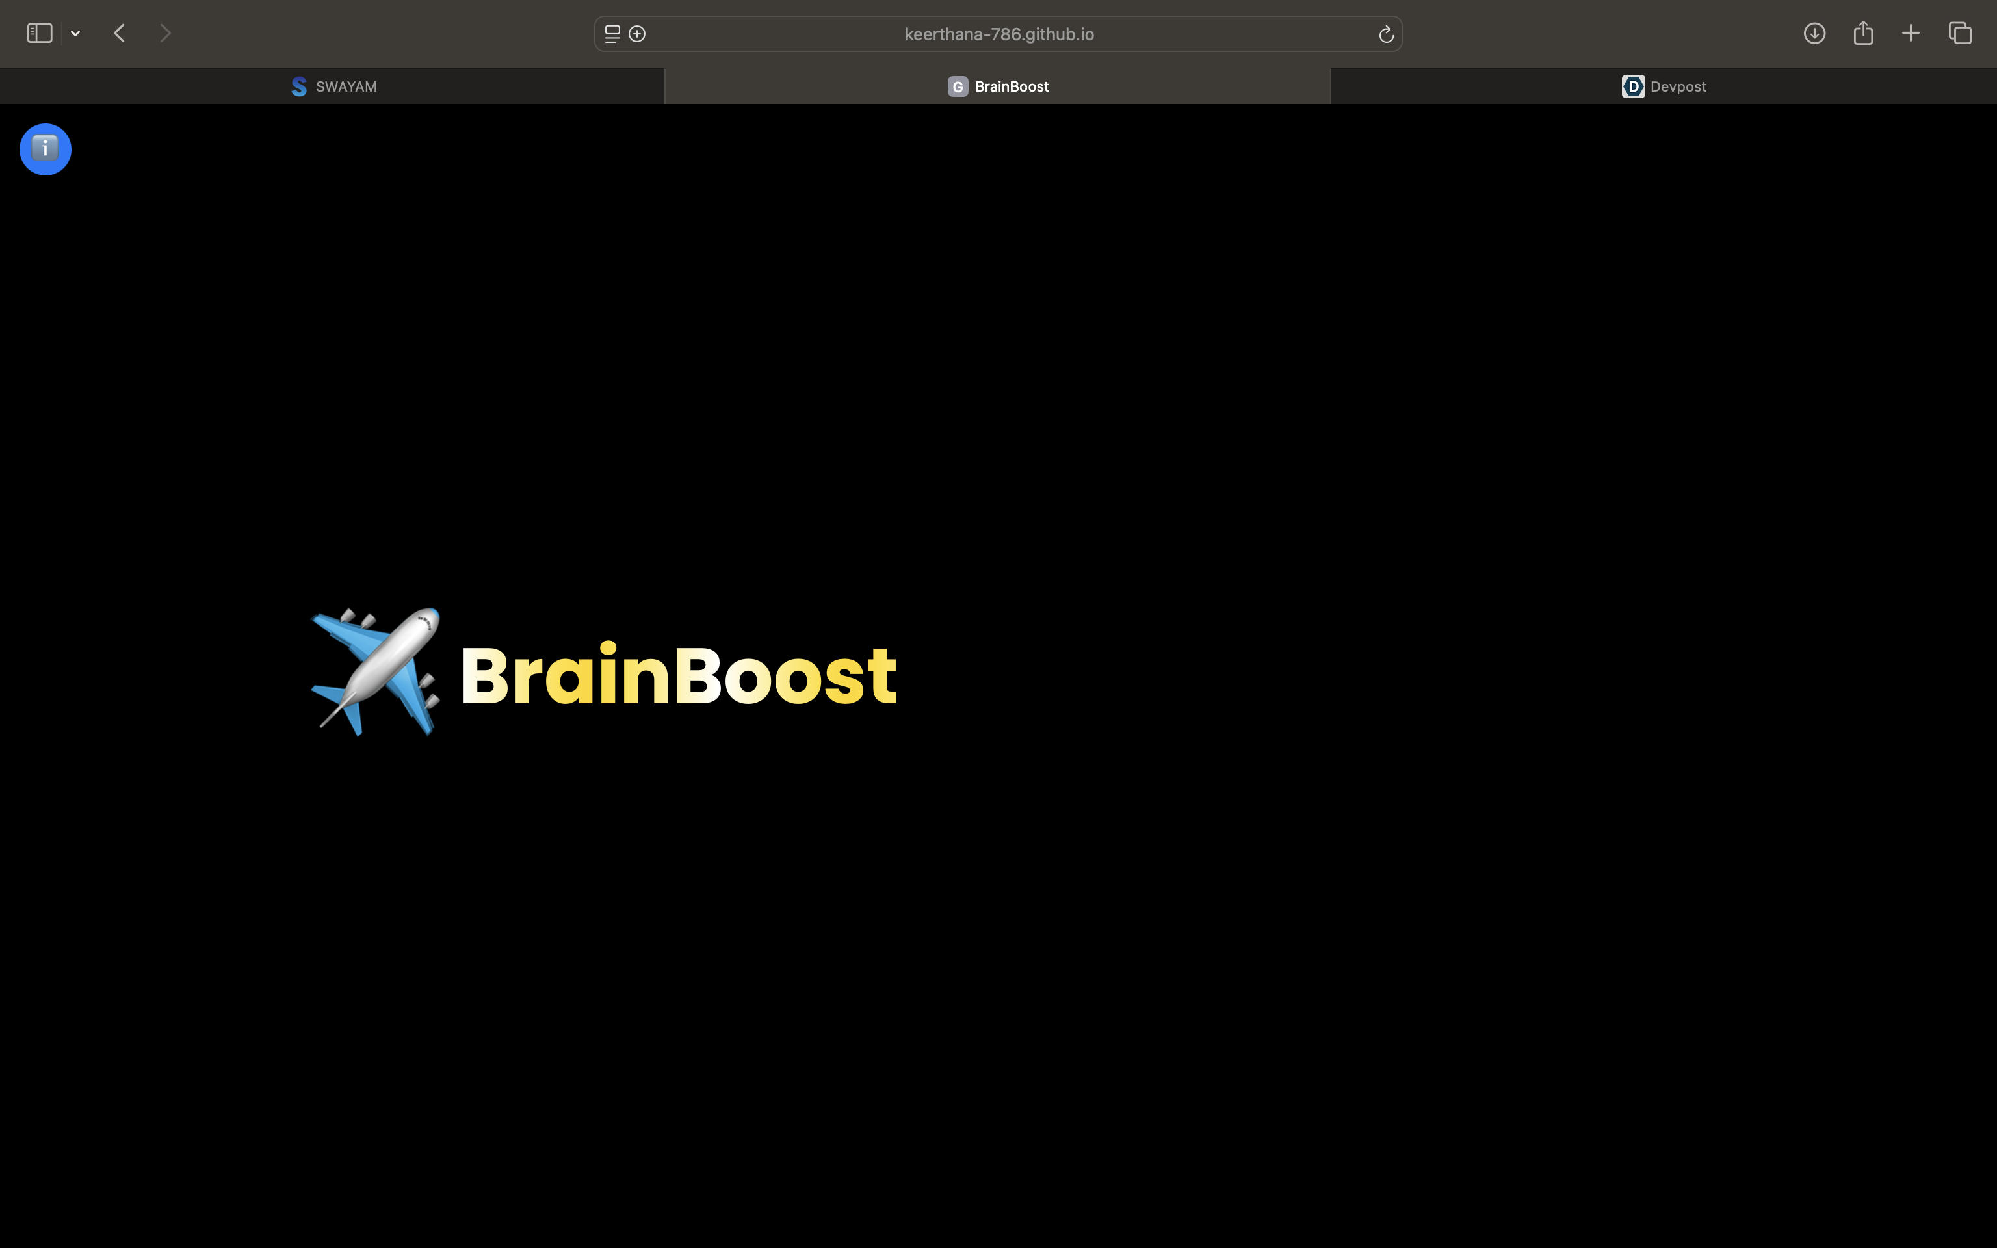Viewport: 1997px width, 1248px height.
Task: Click the Devpost tab favicon
Action: click(x=1632, y=86)
